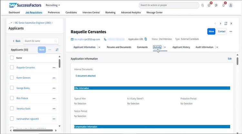Open the notifications bell icon
The image size is (242, 134).
(x=224, y=5)
